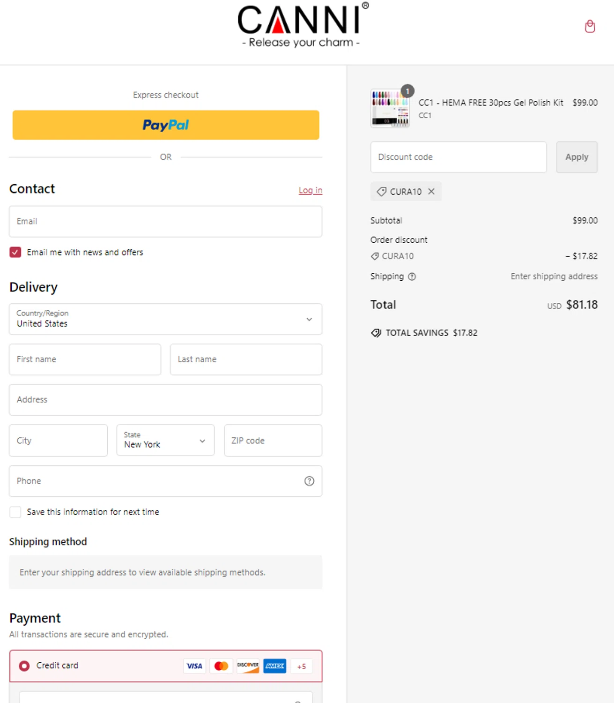Check Save this information for next time
This screenshot has height=703, width=614.
click(15, 512)
